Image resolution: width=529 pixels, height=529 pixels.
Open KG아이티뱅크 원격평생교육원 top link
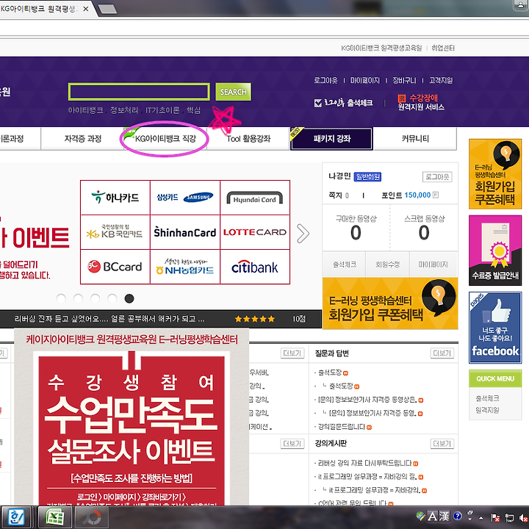(381, 48)
